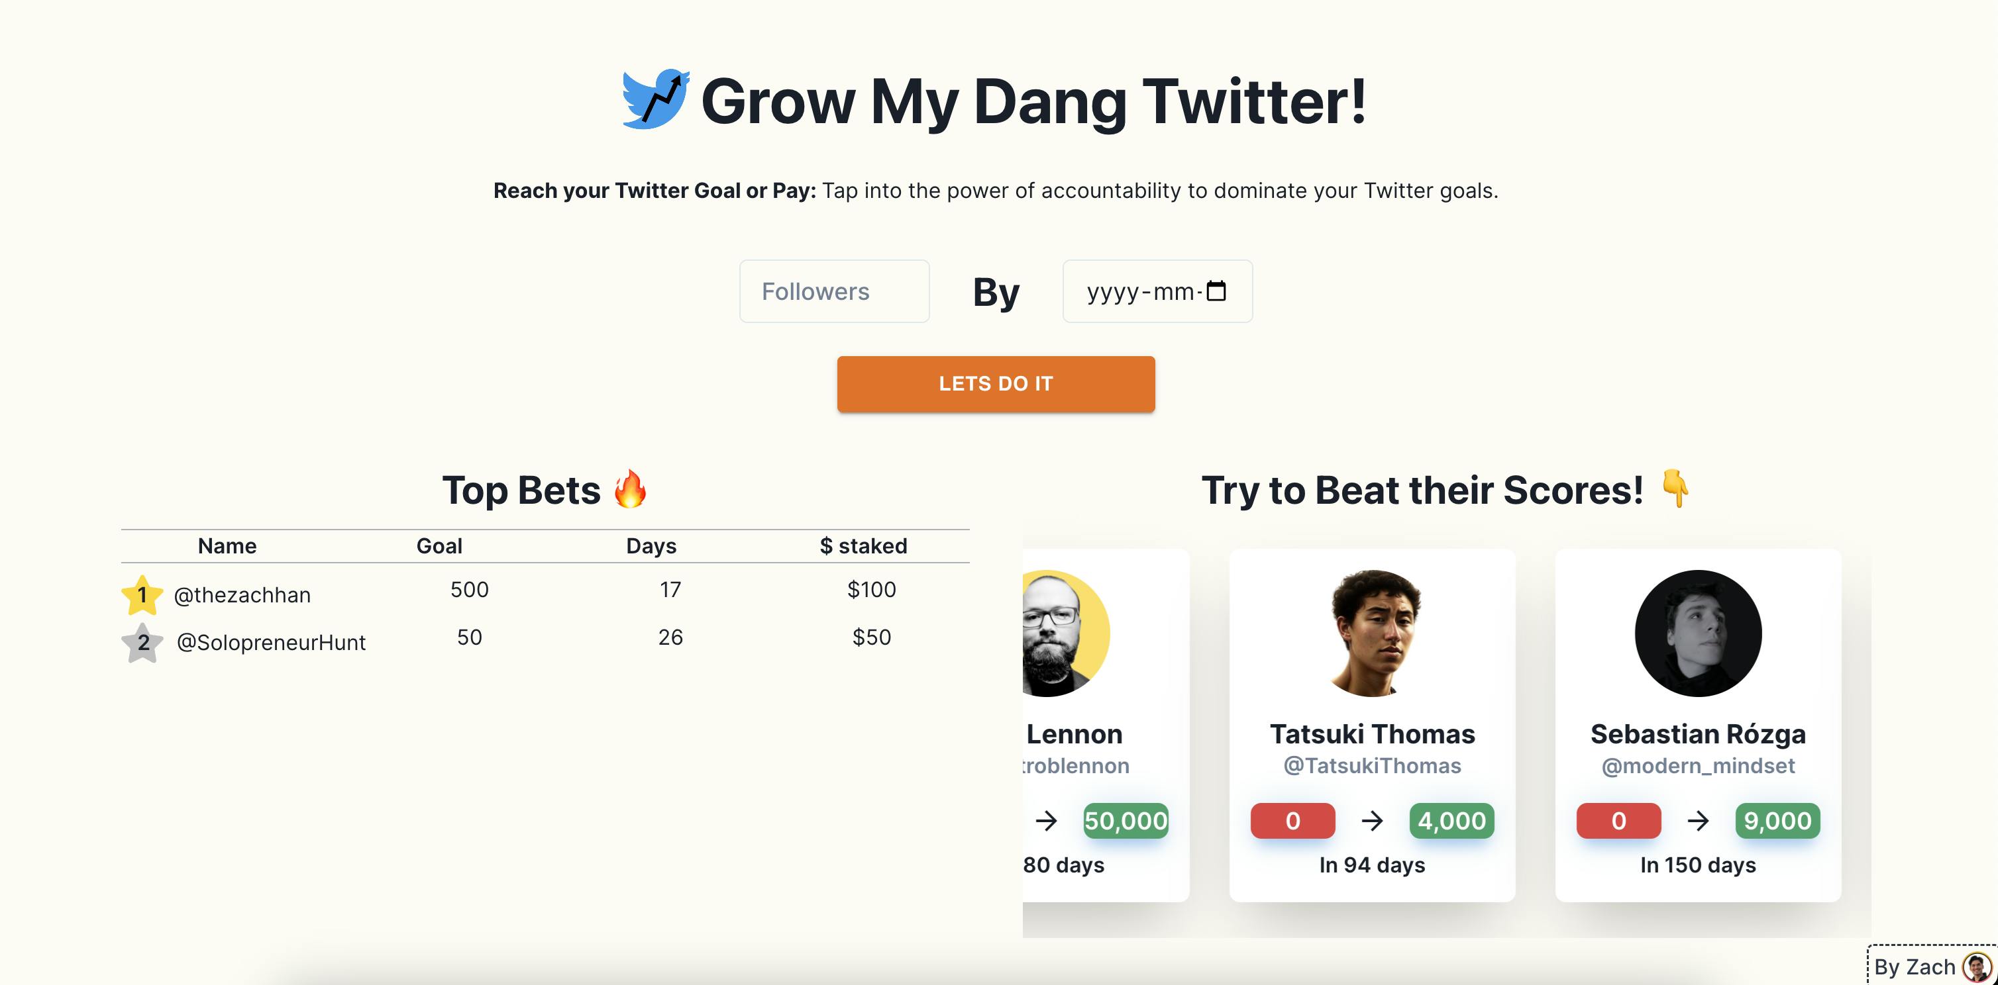Open @SolopreneurHunt profile link

pyautogui.click(x=271, y=643)
